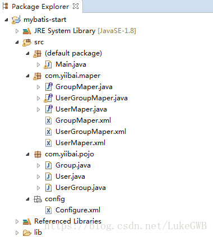Select the GroupMaper.xml file name
This screenshot has width=213, height=237.
[83, 120]
